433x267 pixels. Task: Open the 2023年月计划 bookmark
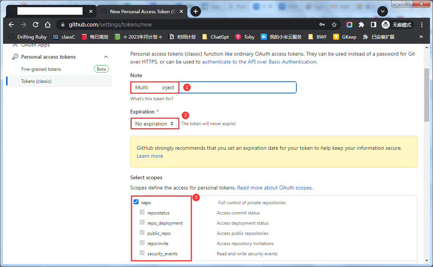[x=139, y=37]
